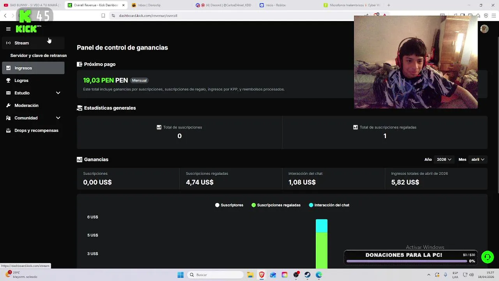
Task: Toggle Suscriptores series in chart legend
Action: point(229,205)
